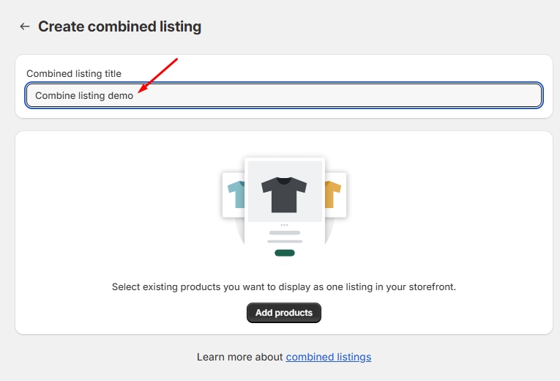The image size is (560, 381).
Task: Click the 'Create combined listing' page heading
Action: [119, 26]
